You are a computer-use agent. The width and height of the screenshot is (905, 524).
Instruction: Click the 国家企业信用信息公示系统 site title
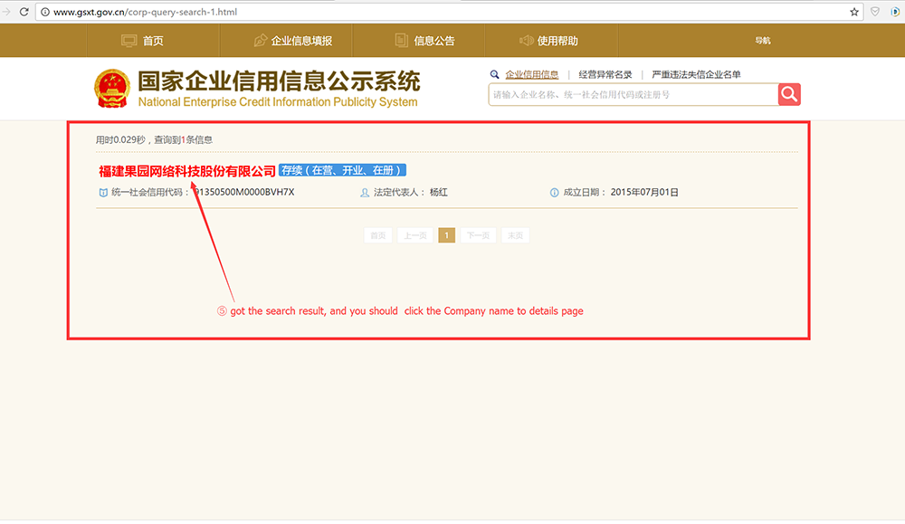[x=279, y=81]
